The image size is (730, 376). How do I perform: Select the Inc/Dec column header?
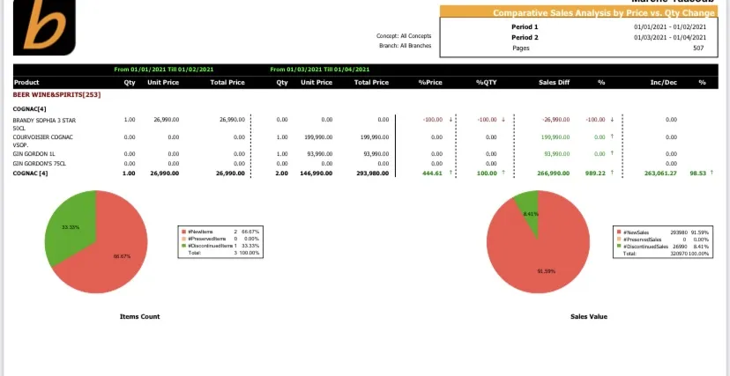tap(663, 82)
